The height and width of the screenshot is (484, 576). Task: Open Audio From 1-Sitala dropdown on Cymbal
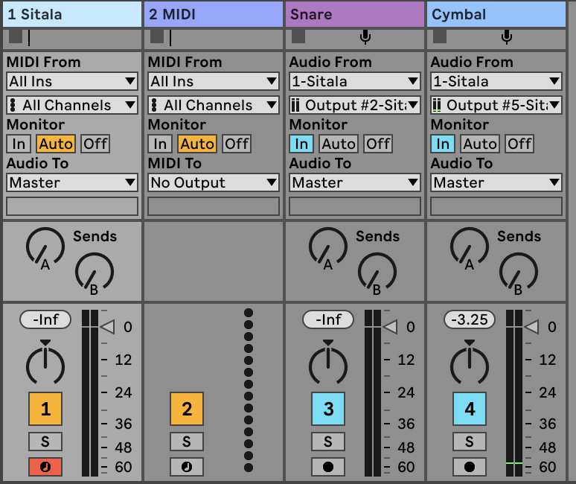tap(496, 81)
